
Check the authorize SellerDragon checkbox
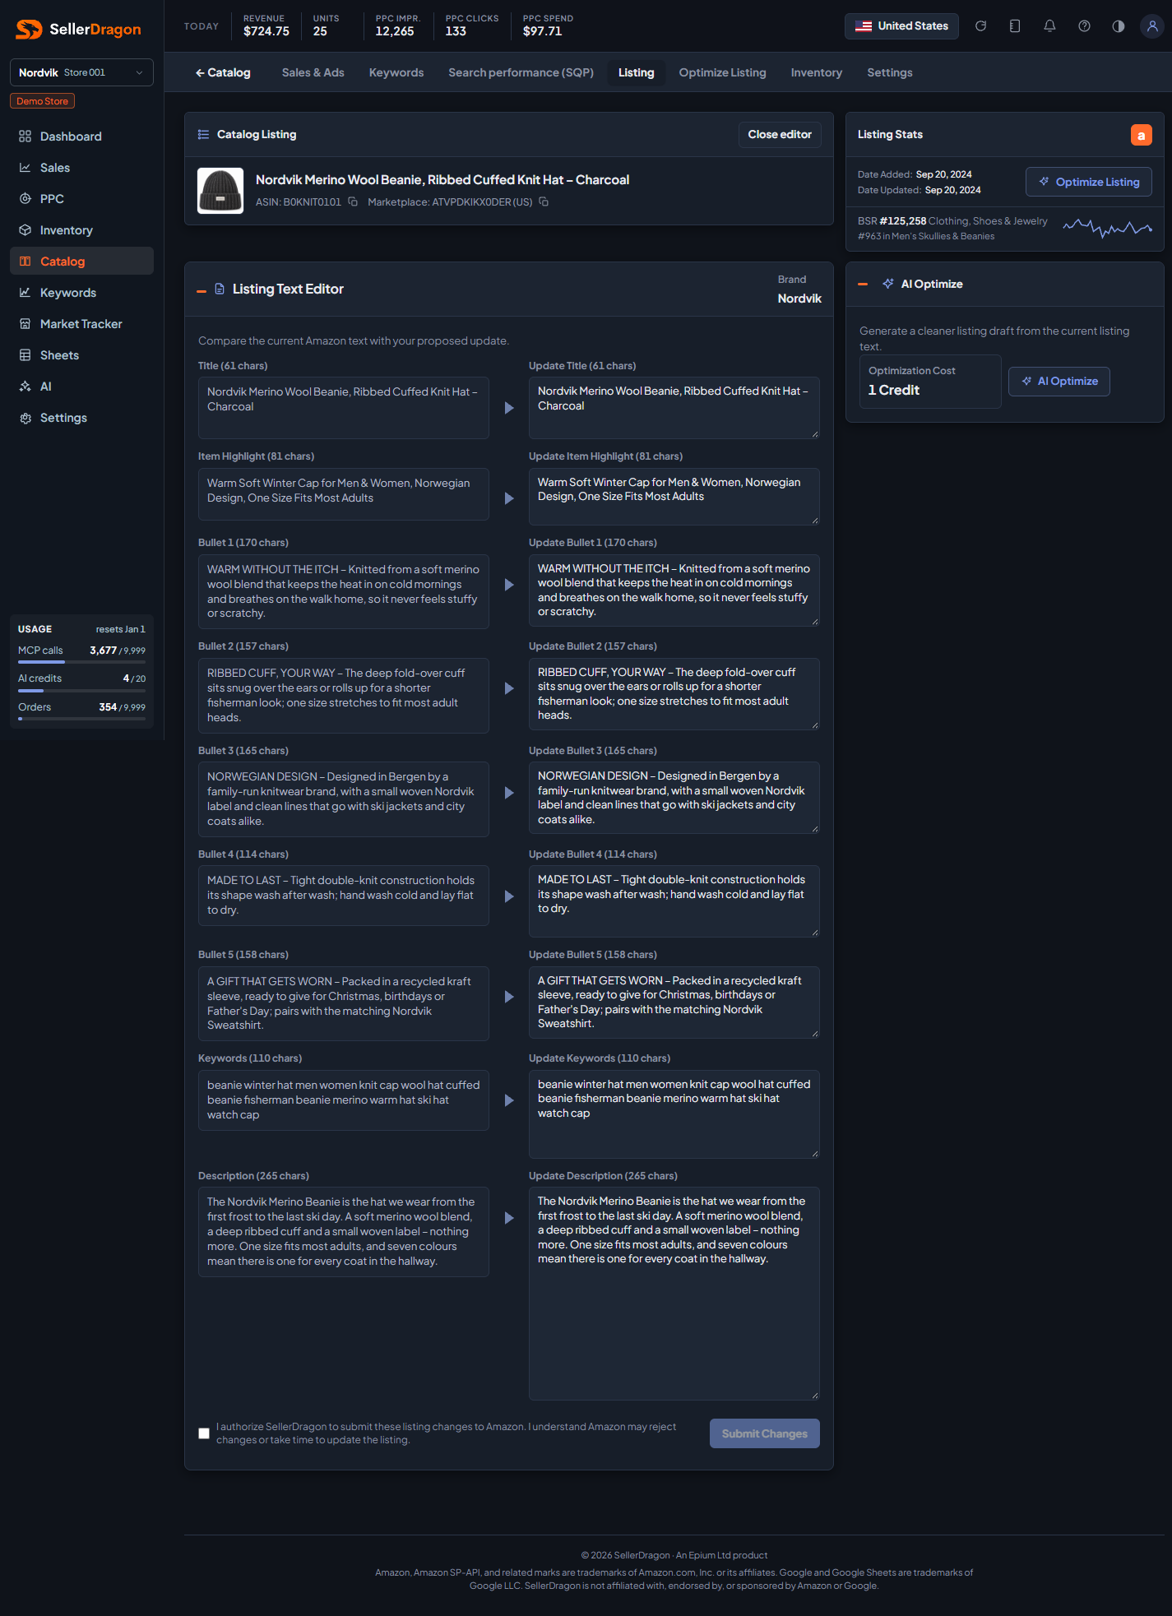click(x=204, y=1433)
